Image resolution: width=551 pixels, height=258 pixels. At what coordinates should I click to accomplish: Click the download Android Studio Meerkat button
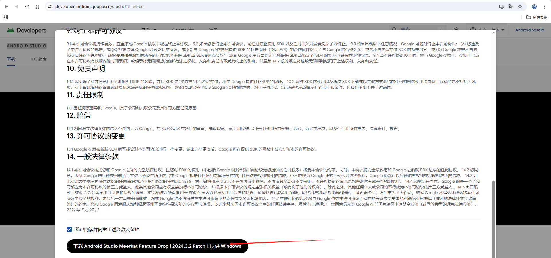[x=157, y=246]
